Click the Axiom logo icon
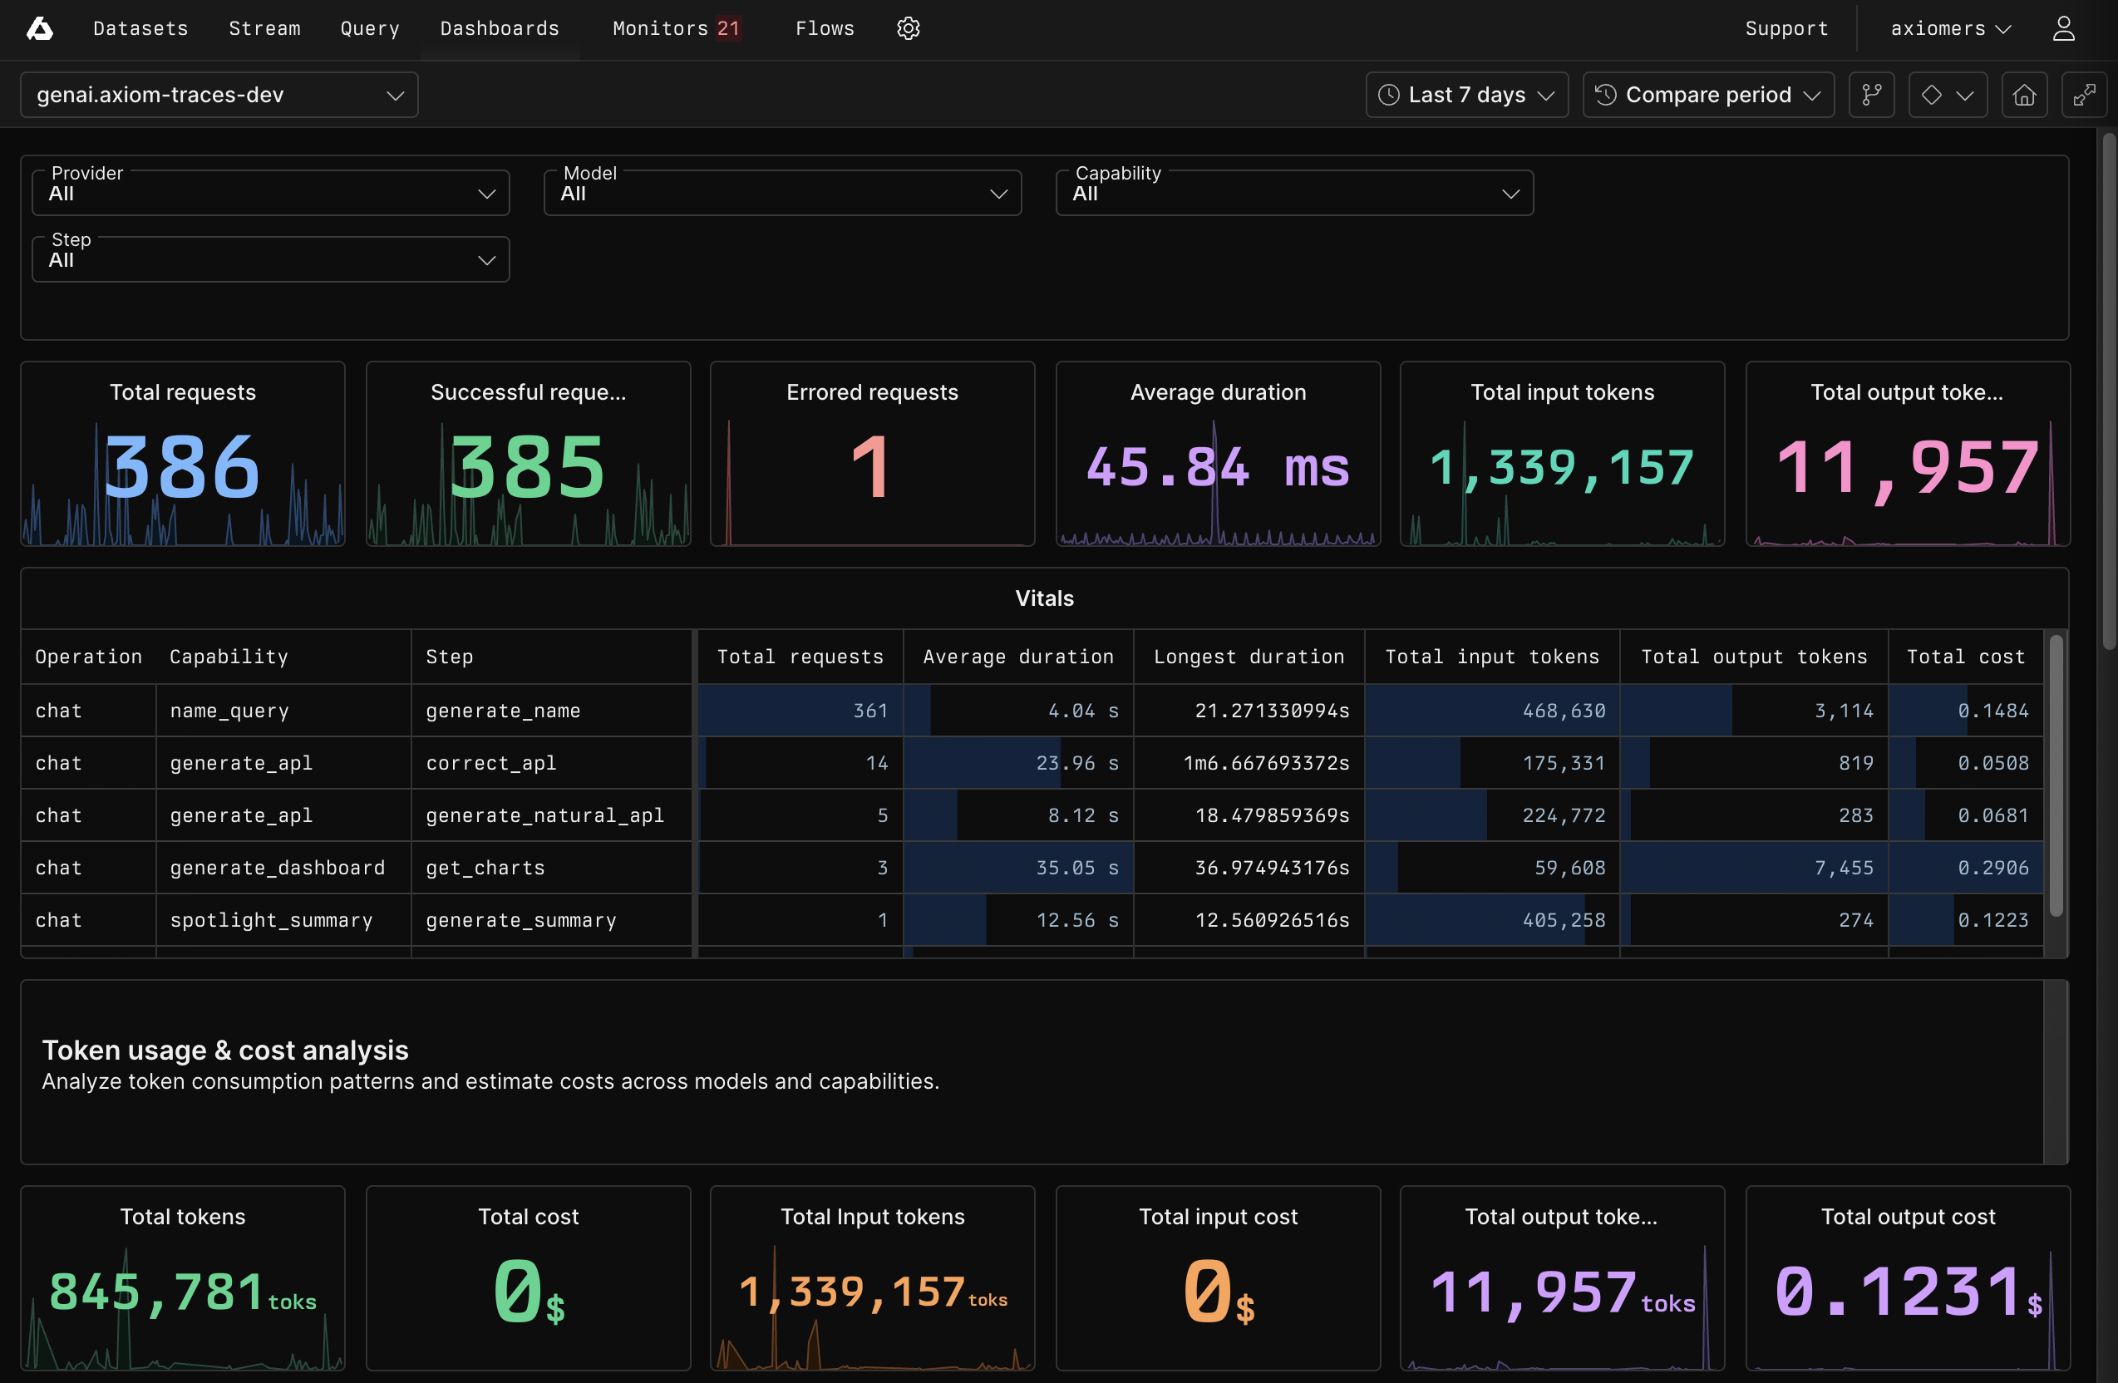This screenshot has height=1383, width=2118. point(39,28)
